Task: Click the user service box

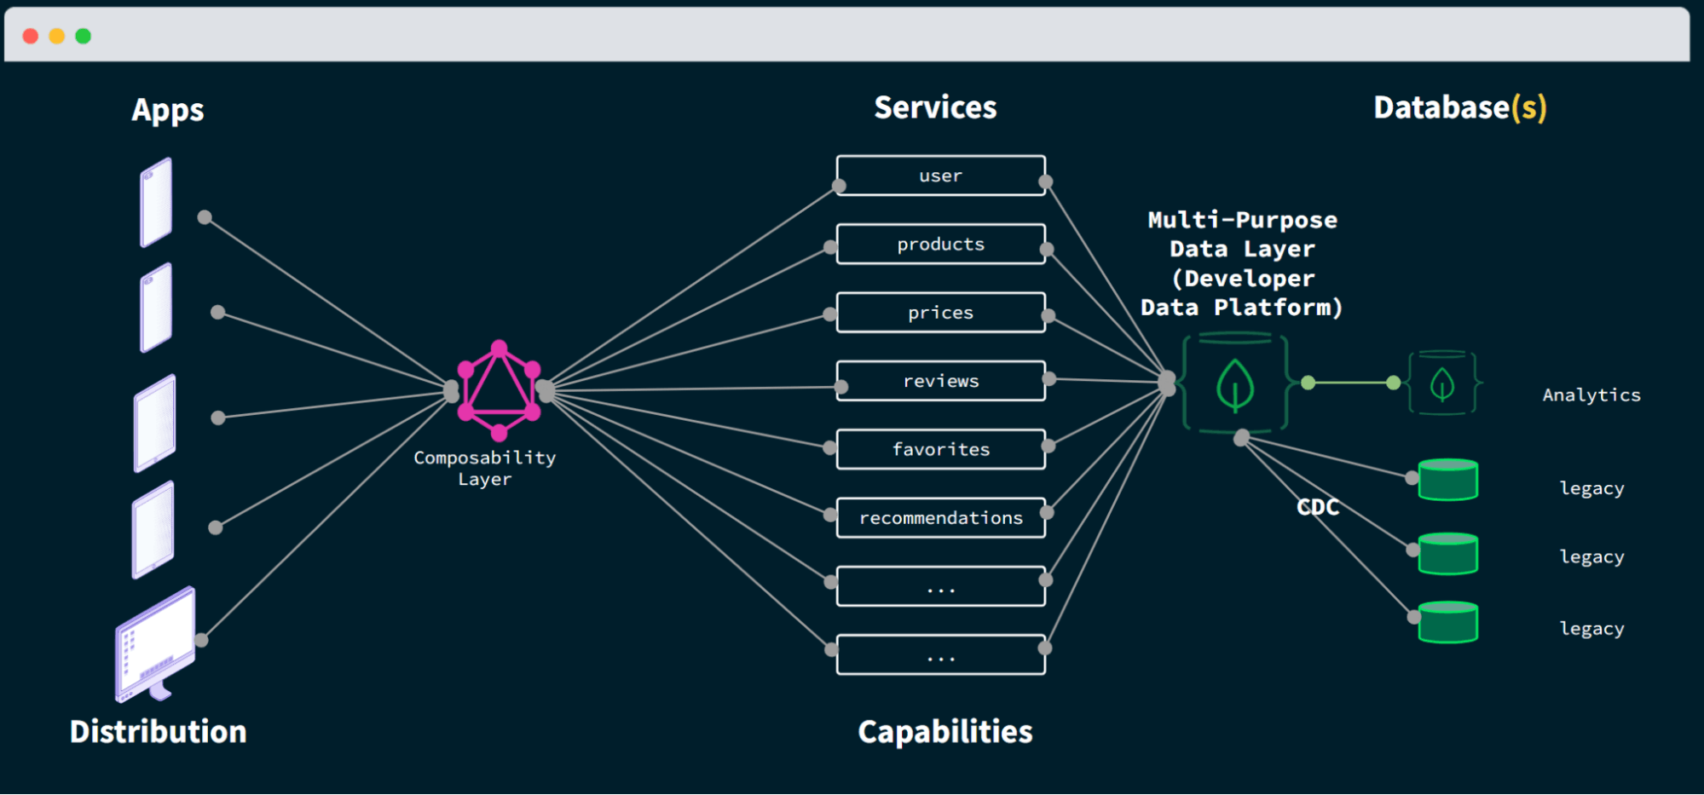Action: tap(940, 176)
